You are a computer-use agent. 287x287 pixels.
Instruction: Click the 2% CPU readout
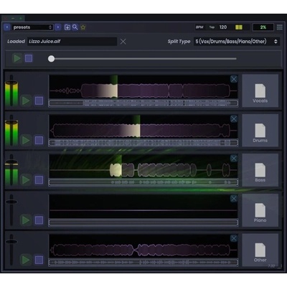263,27
